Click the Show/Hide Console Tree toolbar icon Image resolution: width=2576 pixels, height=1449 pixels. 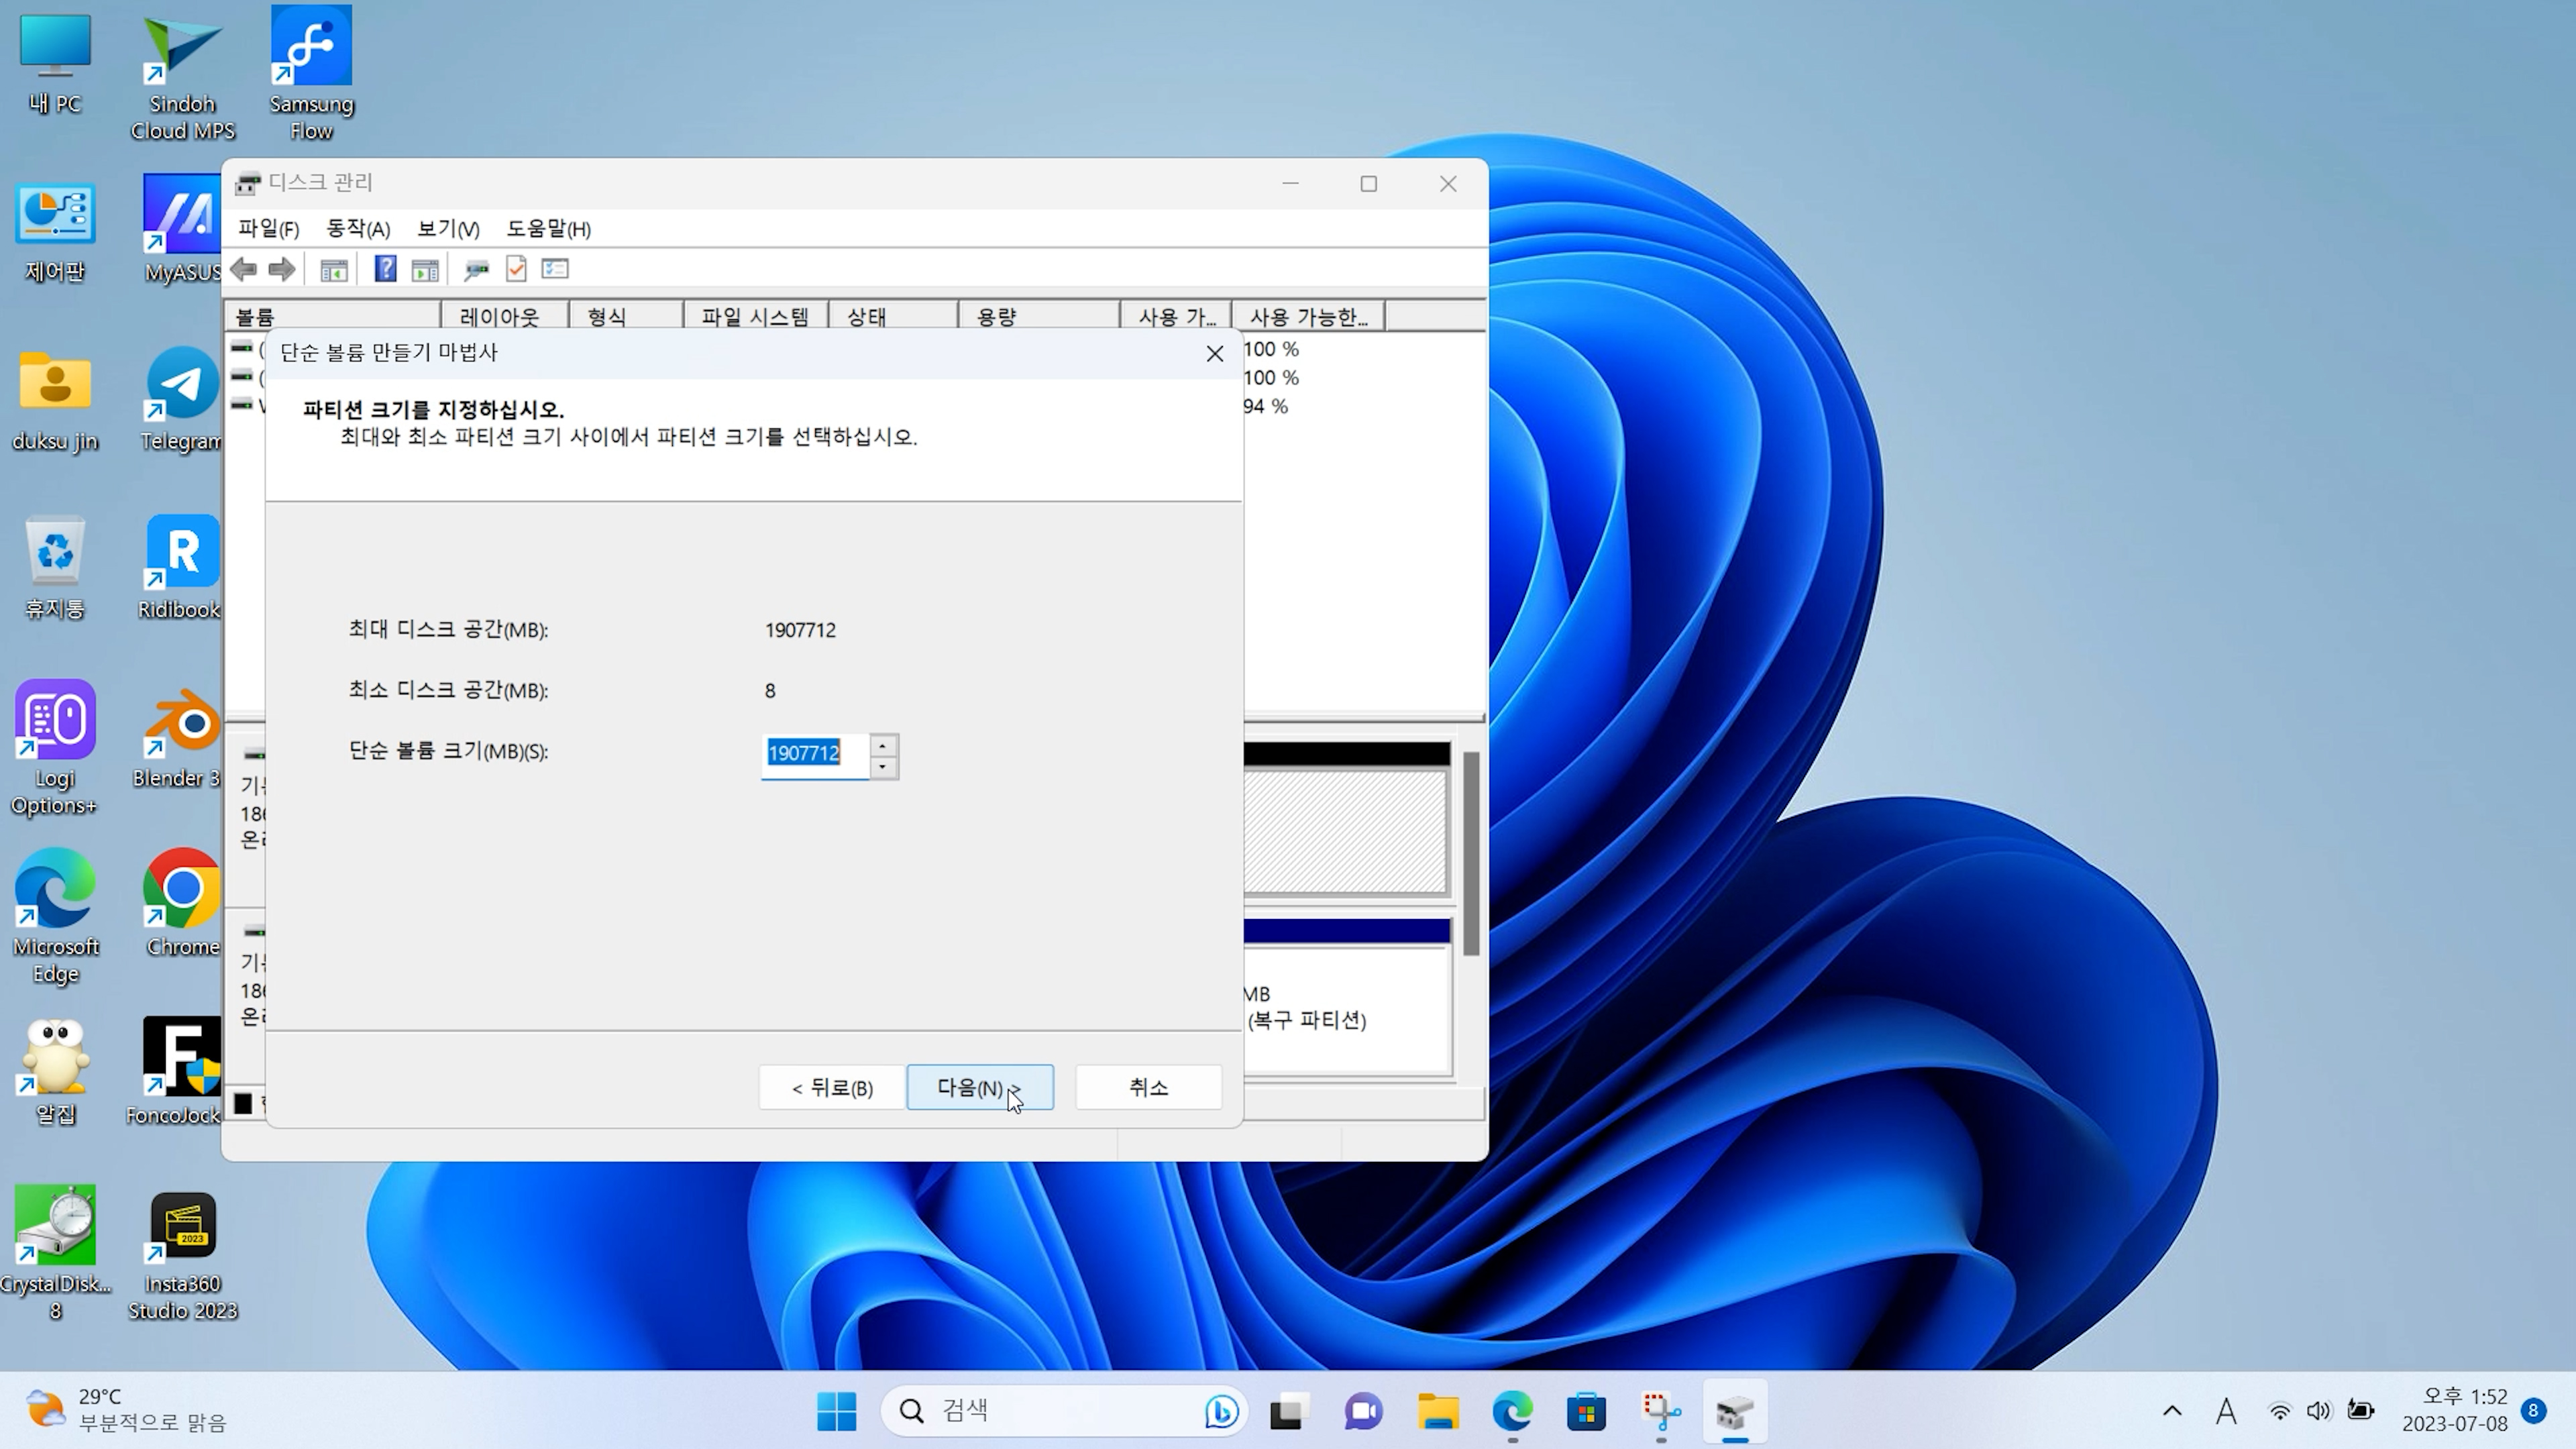click(x=334, y=269)
